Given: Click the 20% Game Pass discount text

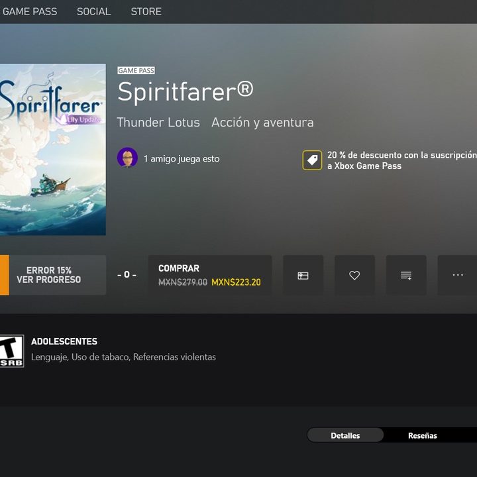Looking at the screenshot, I should pos(401,160).
